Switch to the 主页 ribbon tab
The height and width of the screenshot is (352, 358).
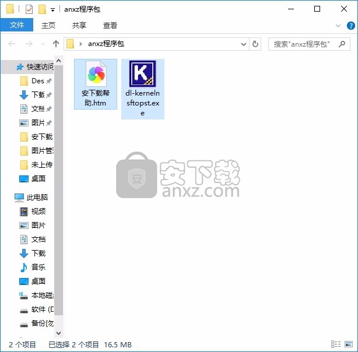click(x=48, y=25)
